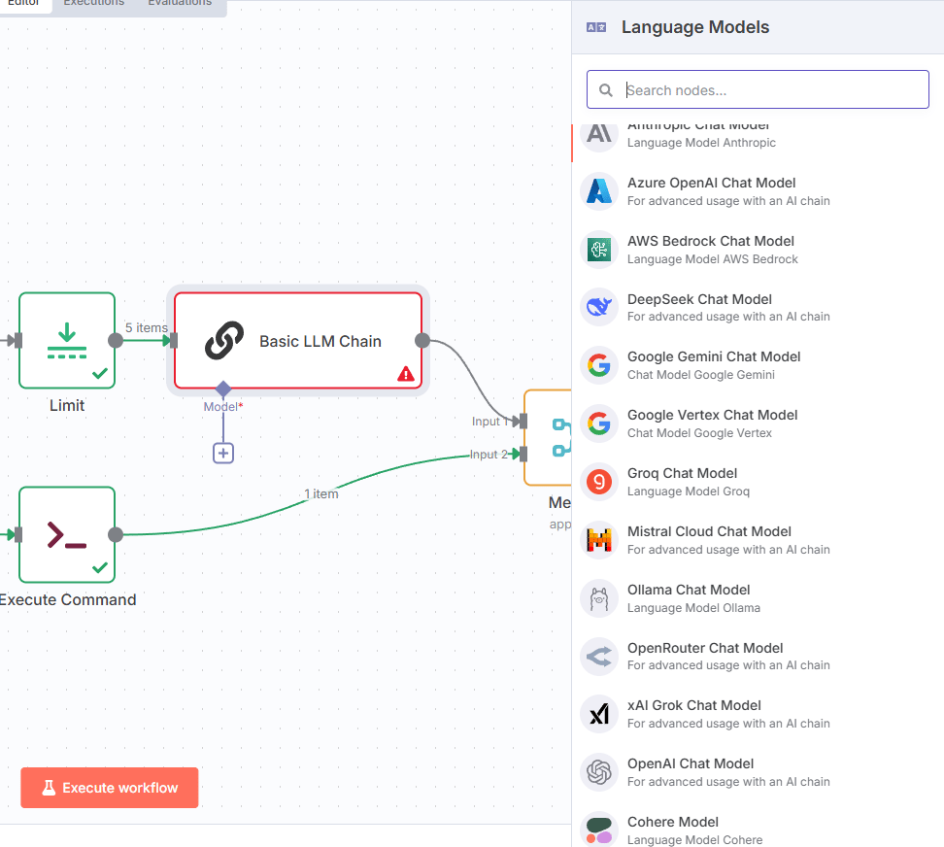Choose the xAI Grok Chat Model icon
Screen dimensions: 944x847
(x=599, y=714)
